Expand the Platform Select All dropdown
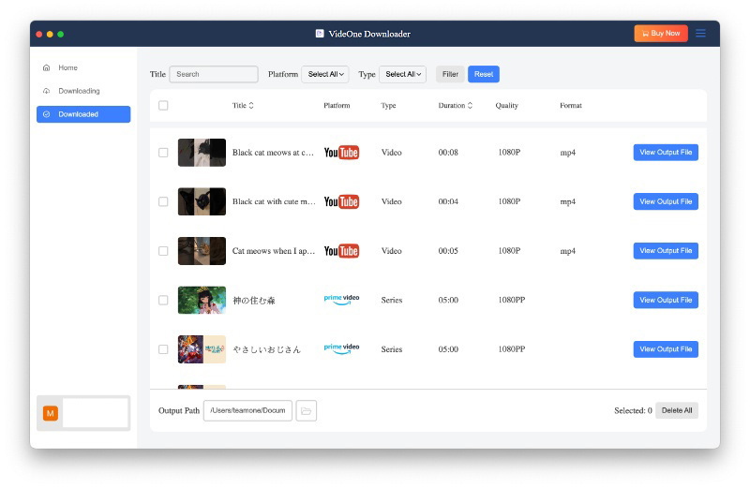 point(324,74)
